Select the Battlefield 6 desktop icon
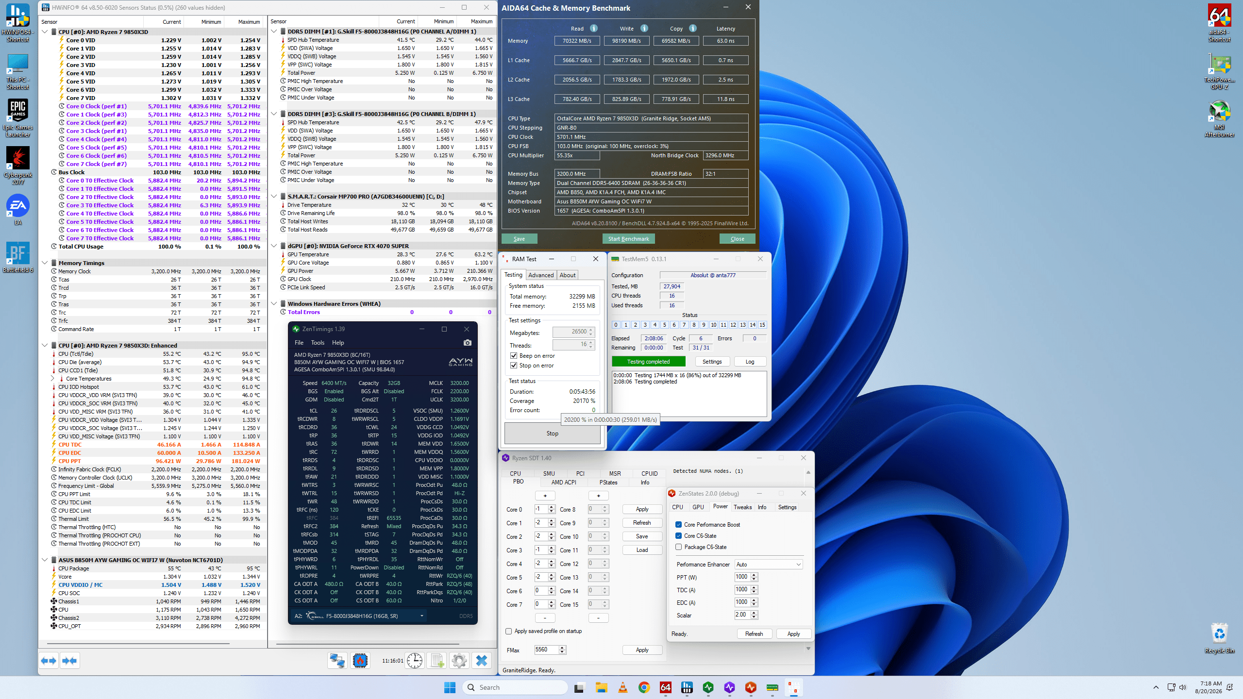The image size is (1243, 699). click(x=18, y=257)
